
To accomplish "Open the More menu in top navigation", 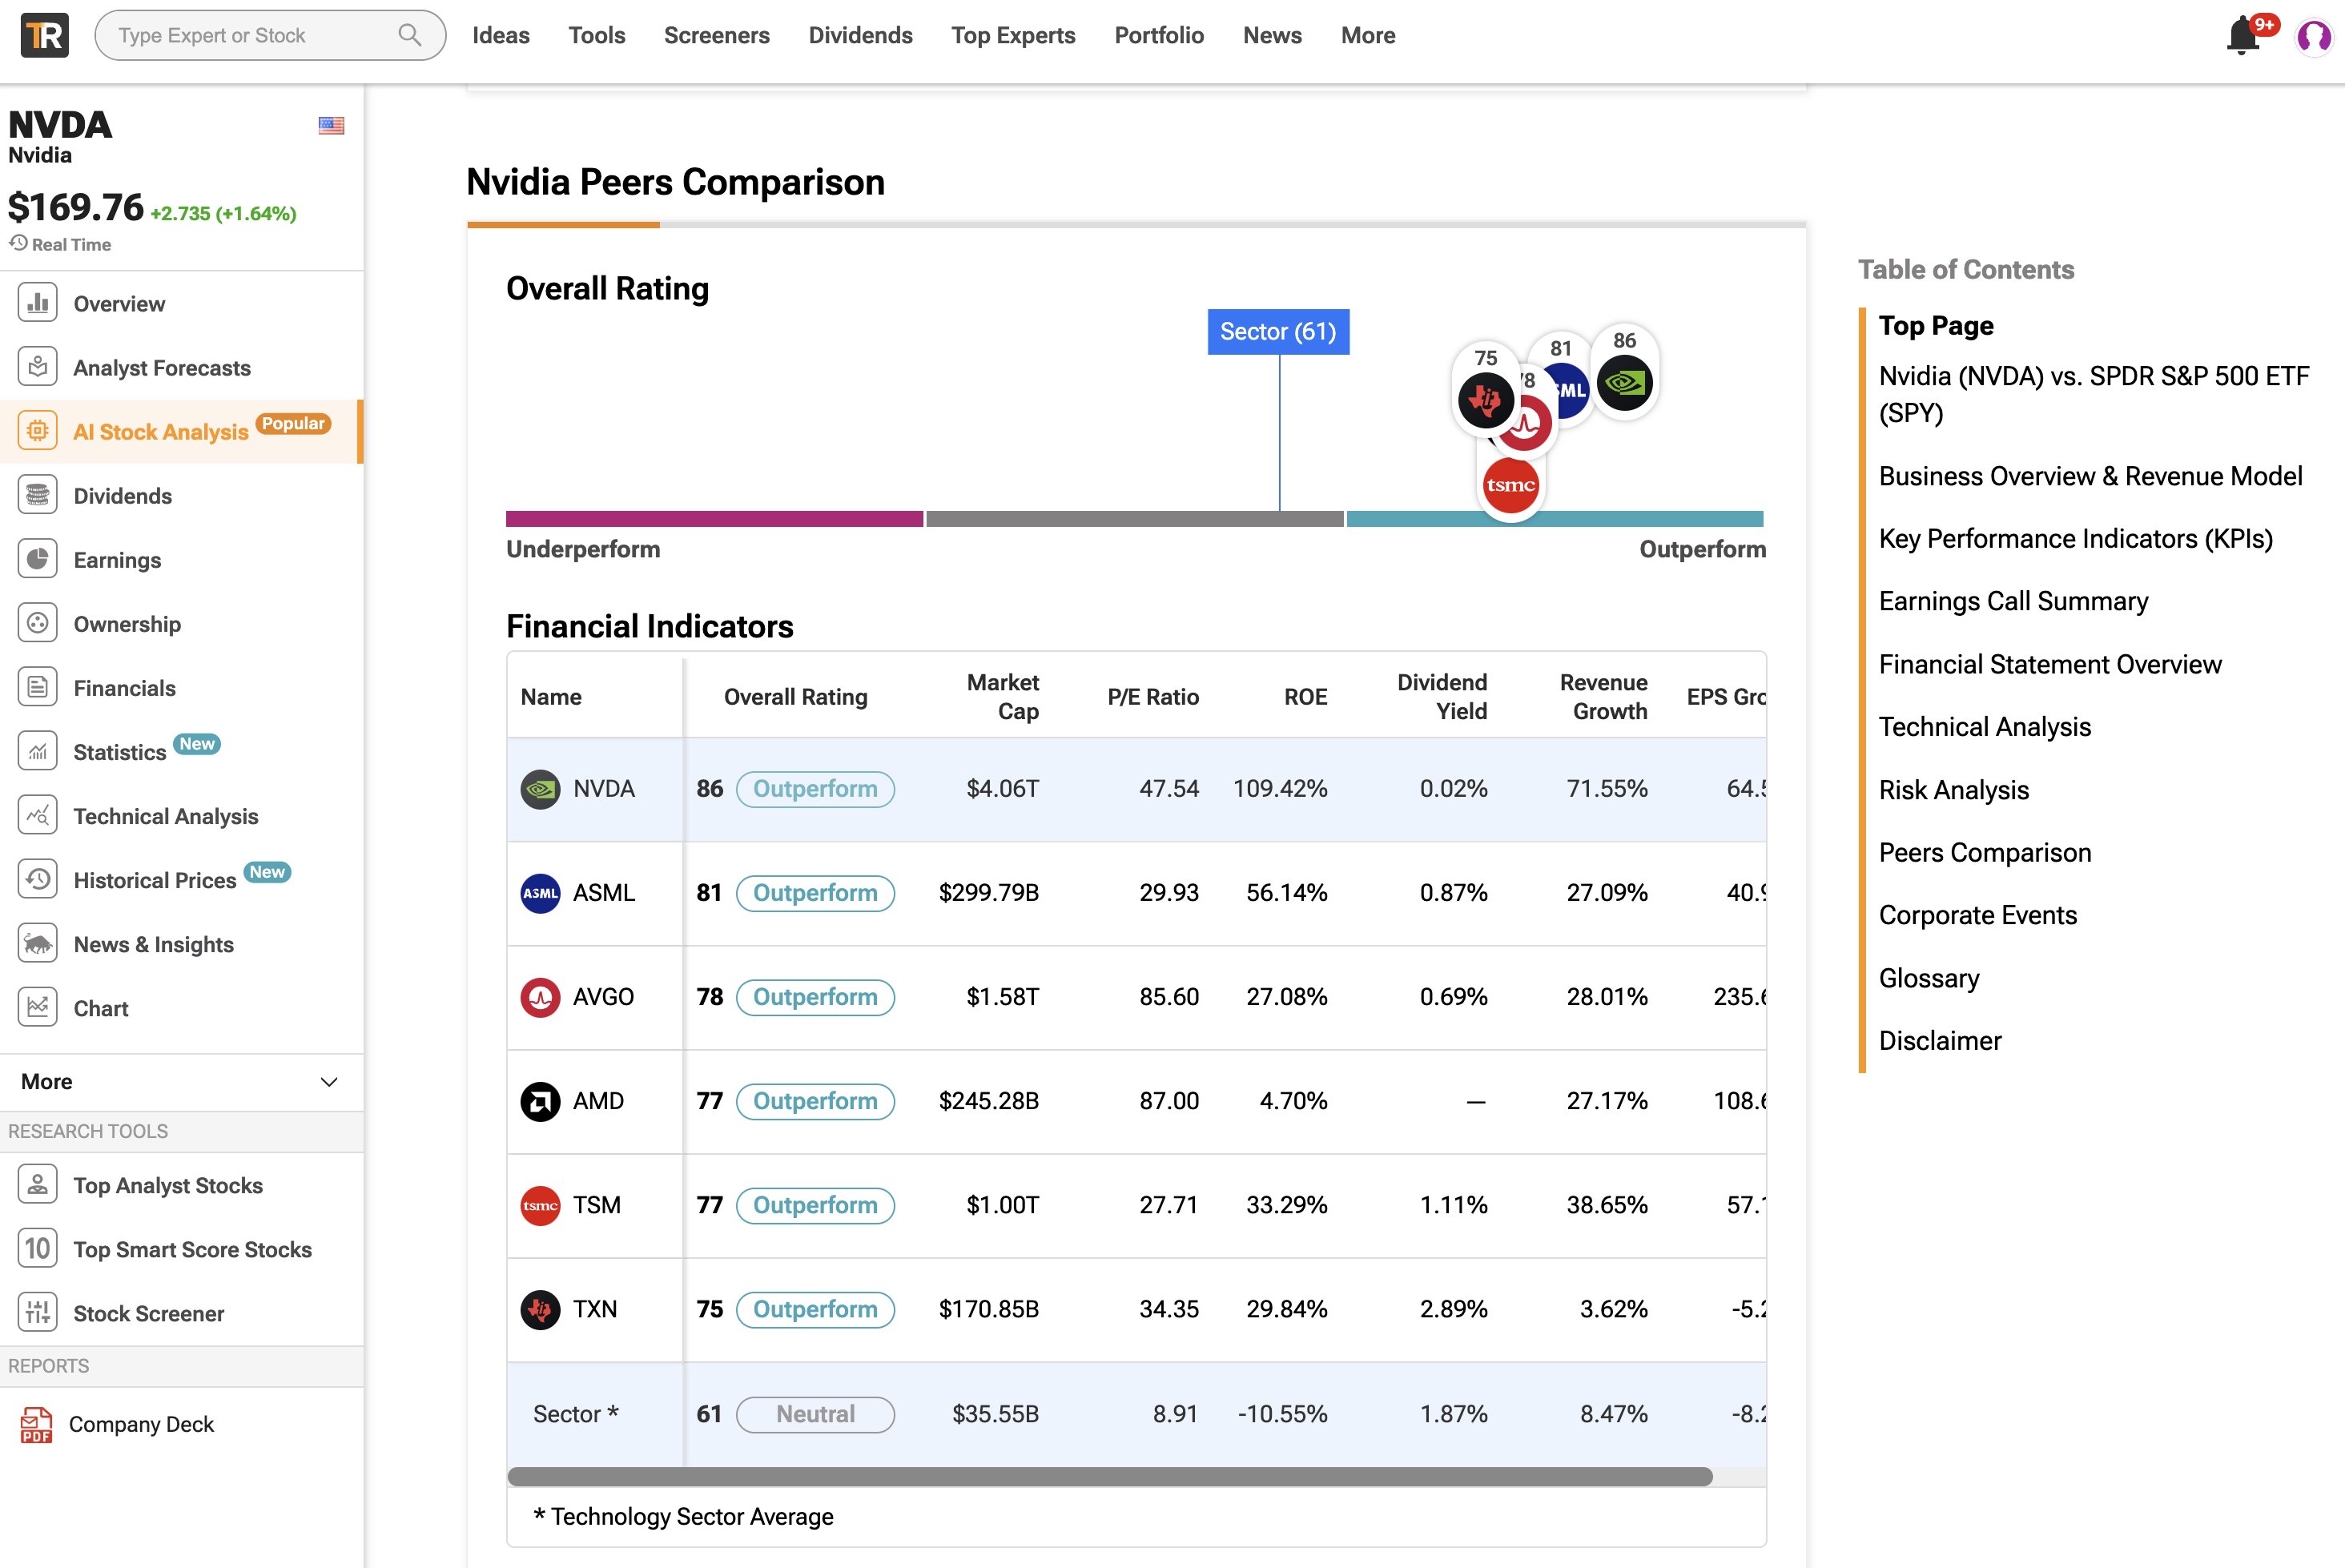I will coord(1367,35).
